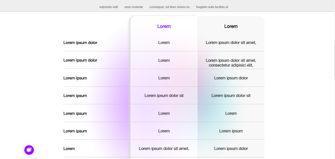Select the second "Lorem ipsum dolor" row label
335x159 pixels.
point(80,60)
